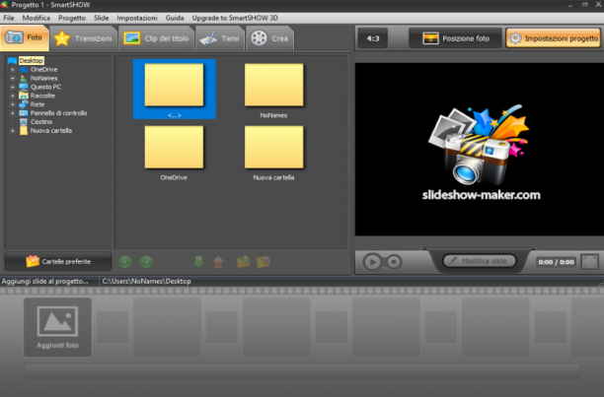Image resolution: width=604 pixels, height=397 pixels.
Task: Click the Cestino recycle bin icon
Action: click(x=24, y=122)
